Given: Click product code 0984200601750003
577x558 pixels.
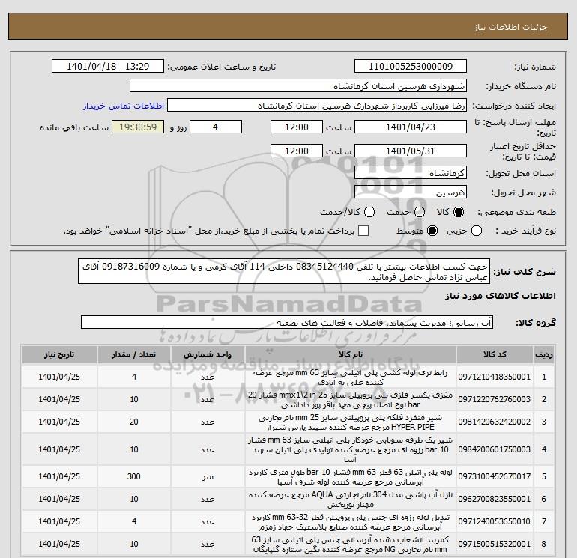Looking at the screenshot, I should [495, 449].
